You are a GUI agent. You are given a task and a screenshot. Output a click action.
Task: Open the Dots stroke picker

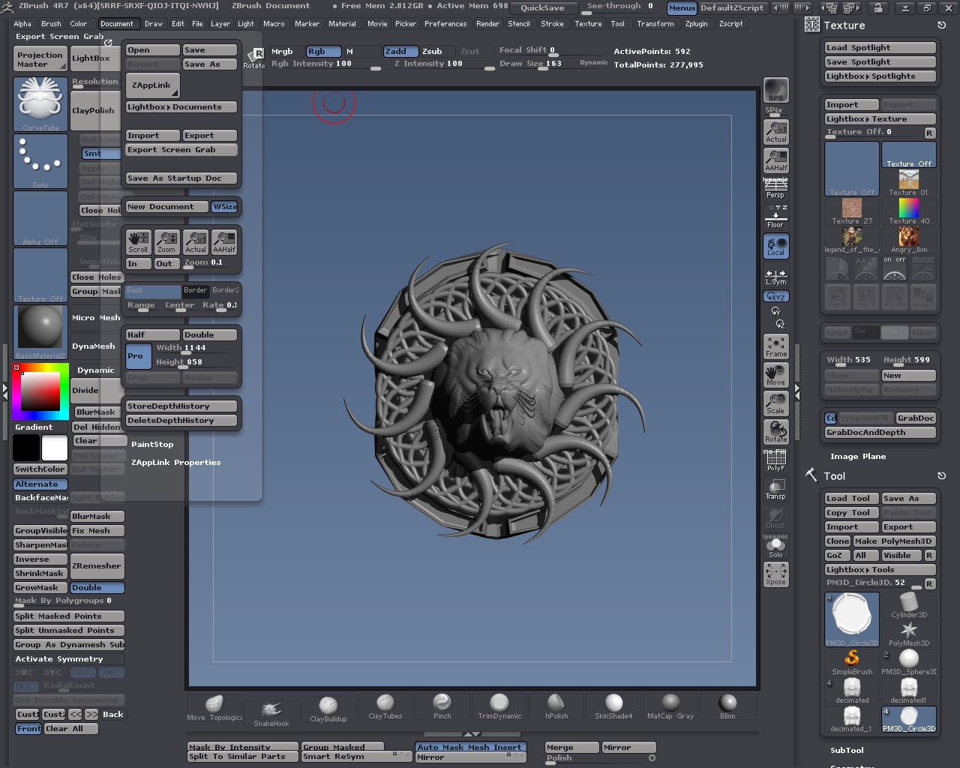coord(40,161)
